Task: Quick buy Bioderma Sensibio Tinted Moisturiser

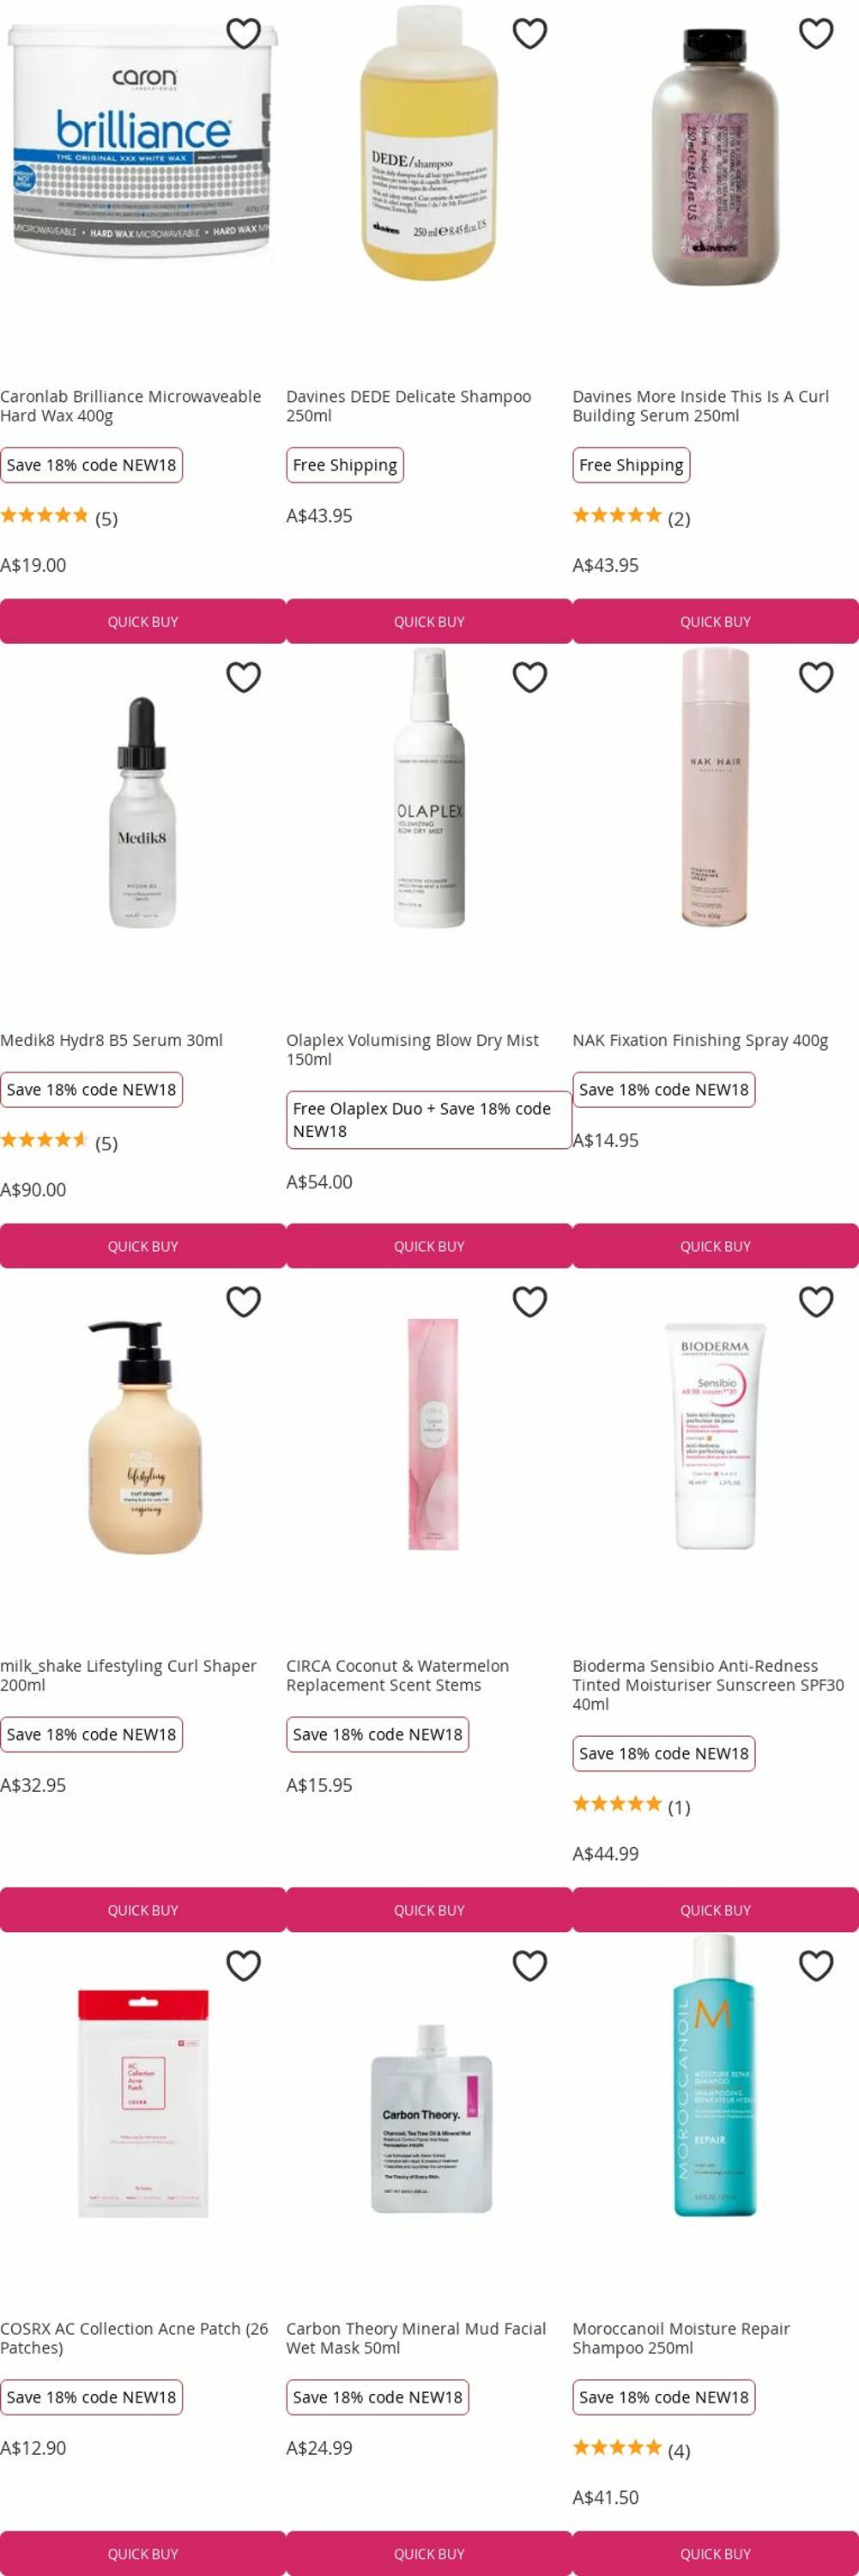Action: tap(715, 1910)
